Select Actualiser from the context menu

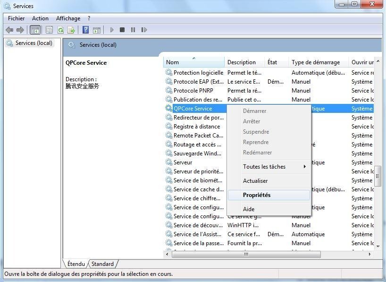269,181
